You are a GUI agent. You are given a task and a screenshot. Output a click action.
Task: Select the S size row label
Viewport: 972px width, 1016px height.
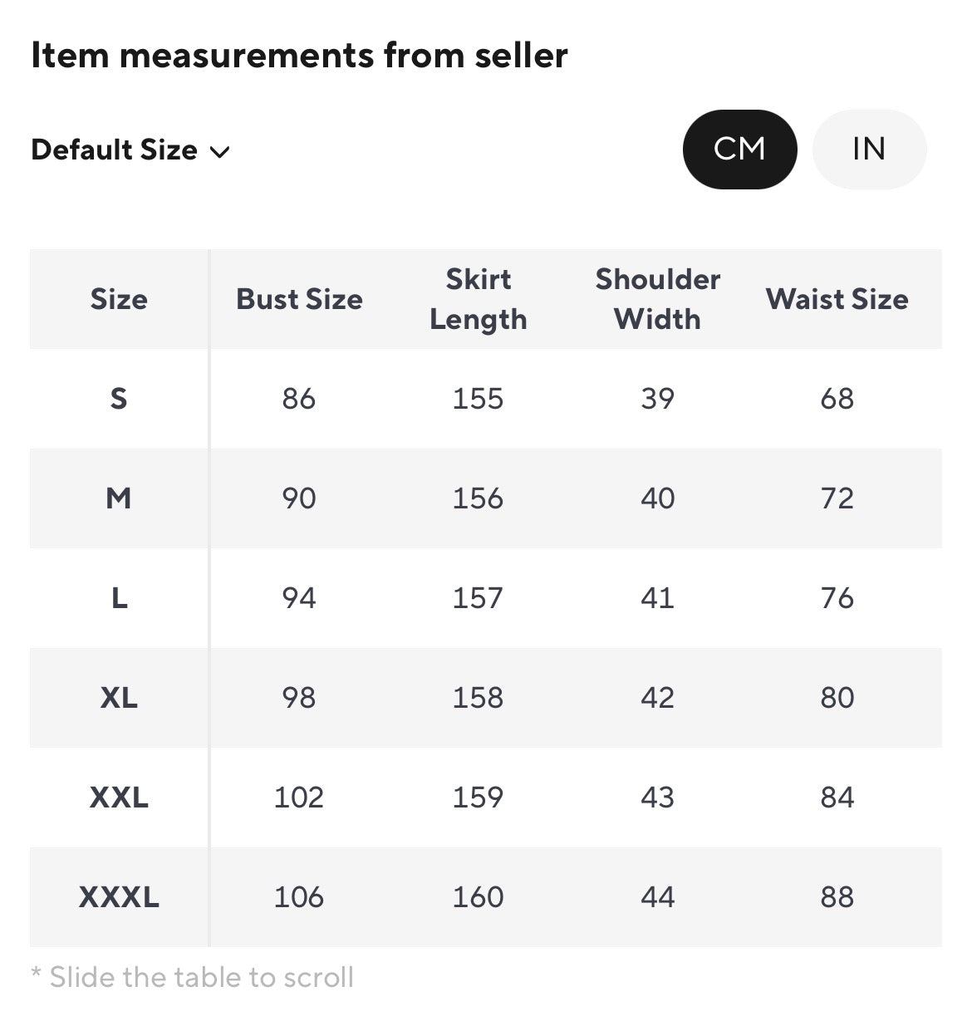[119, 399]
